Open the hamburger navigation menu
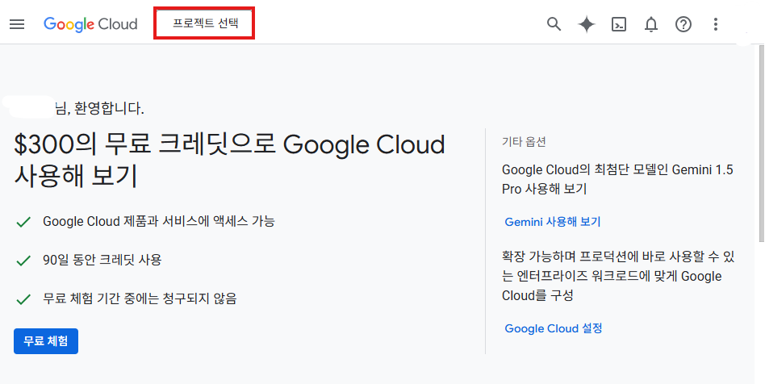765x384 pixels. coord(17,24)
